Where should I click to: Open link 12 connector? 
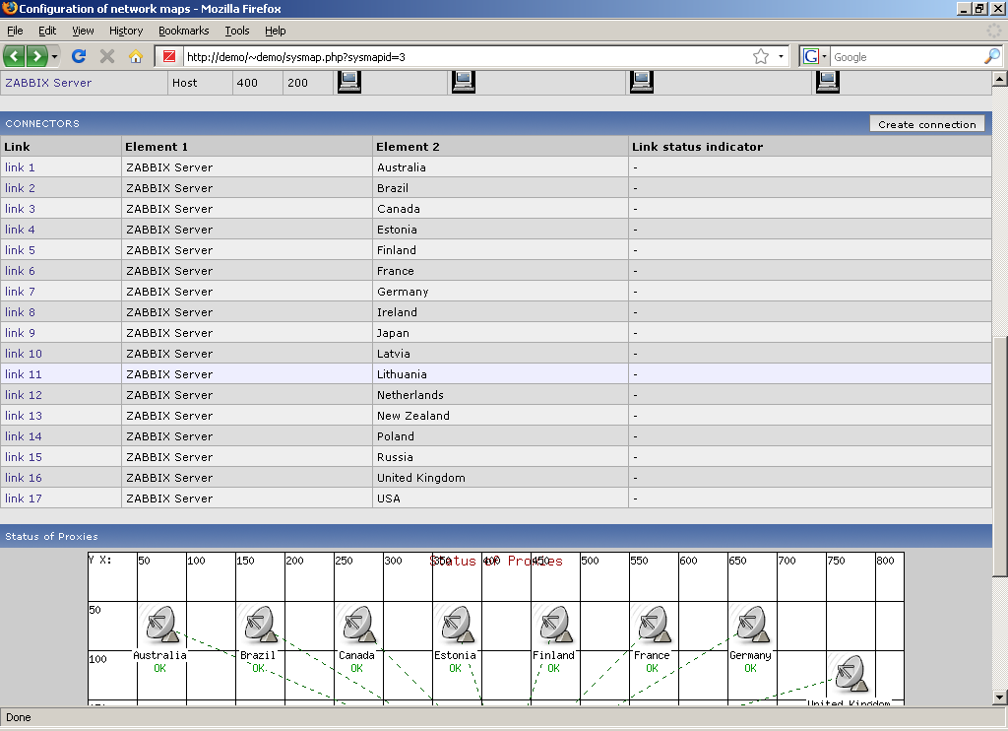tap(24, 394)
